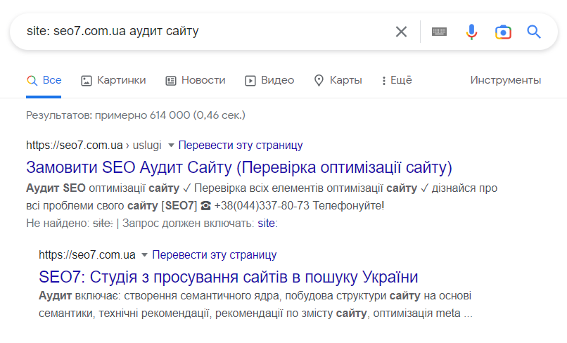Start voice search with microphone icon
Image resolution: width=567 pixels, height=343 pixels.
(471, 32)
